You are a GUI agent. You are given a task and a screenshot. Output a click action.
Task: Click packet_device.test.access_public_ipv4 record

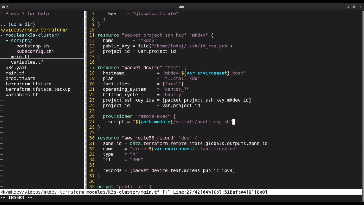[x=182, y=170]
